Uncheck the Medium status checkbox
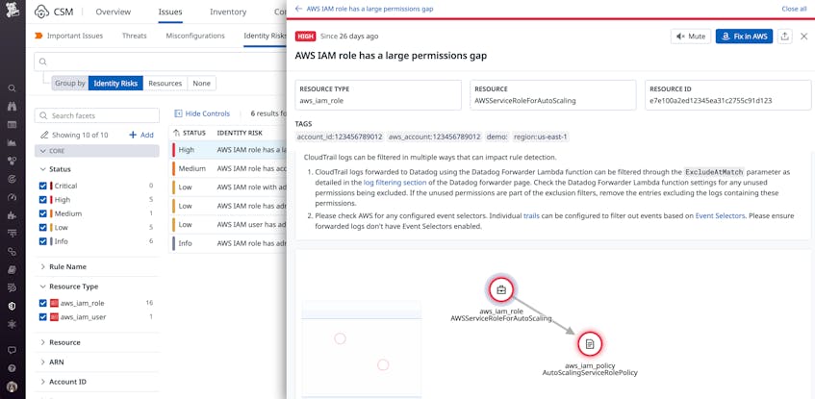The width and height of the screenshot is (815, 399). click(x=43, y=213)
